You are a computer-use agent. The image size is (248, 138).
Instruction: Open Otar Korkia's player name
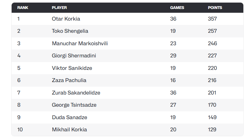click(66, 19)
